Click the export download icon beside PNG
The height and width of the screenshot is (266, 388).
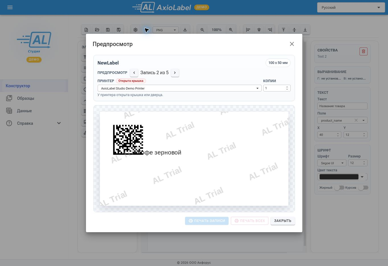(x=185, y=30)
